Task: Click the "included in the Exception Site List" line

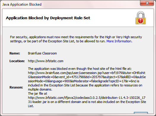Action: [x=85, y=85]
